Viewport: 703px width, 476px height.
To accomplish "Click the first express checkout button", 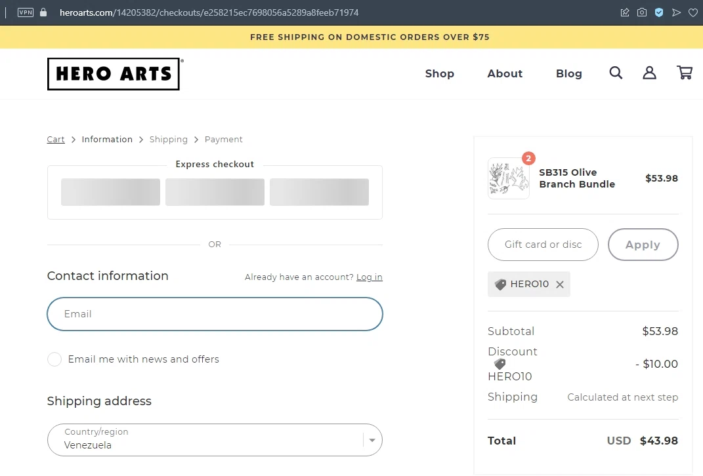I will tap(110, 192).
